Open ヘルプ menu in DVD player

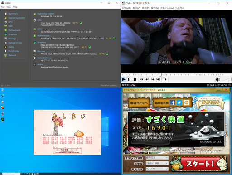pos(179,8)
